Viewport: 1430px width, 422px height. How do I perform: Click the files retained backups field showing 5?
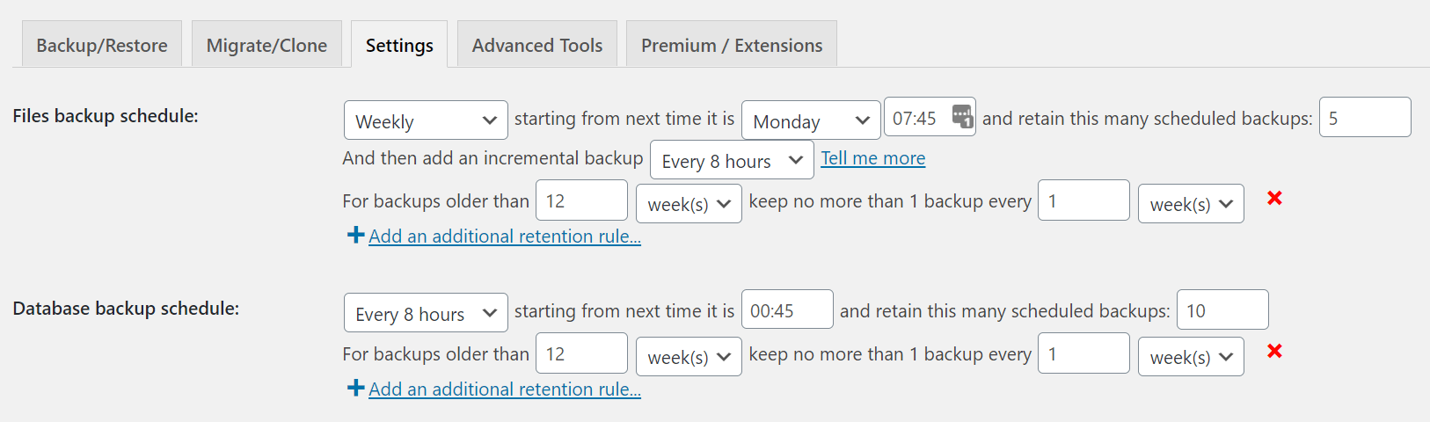click(x=1365, y=117)
